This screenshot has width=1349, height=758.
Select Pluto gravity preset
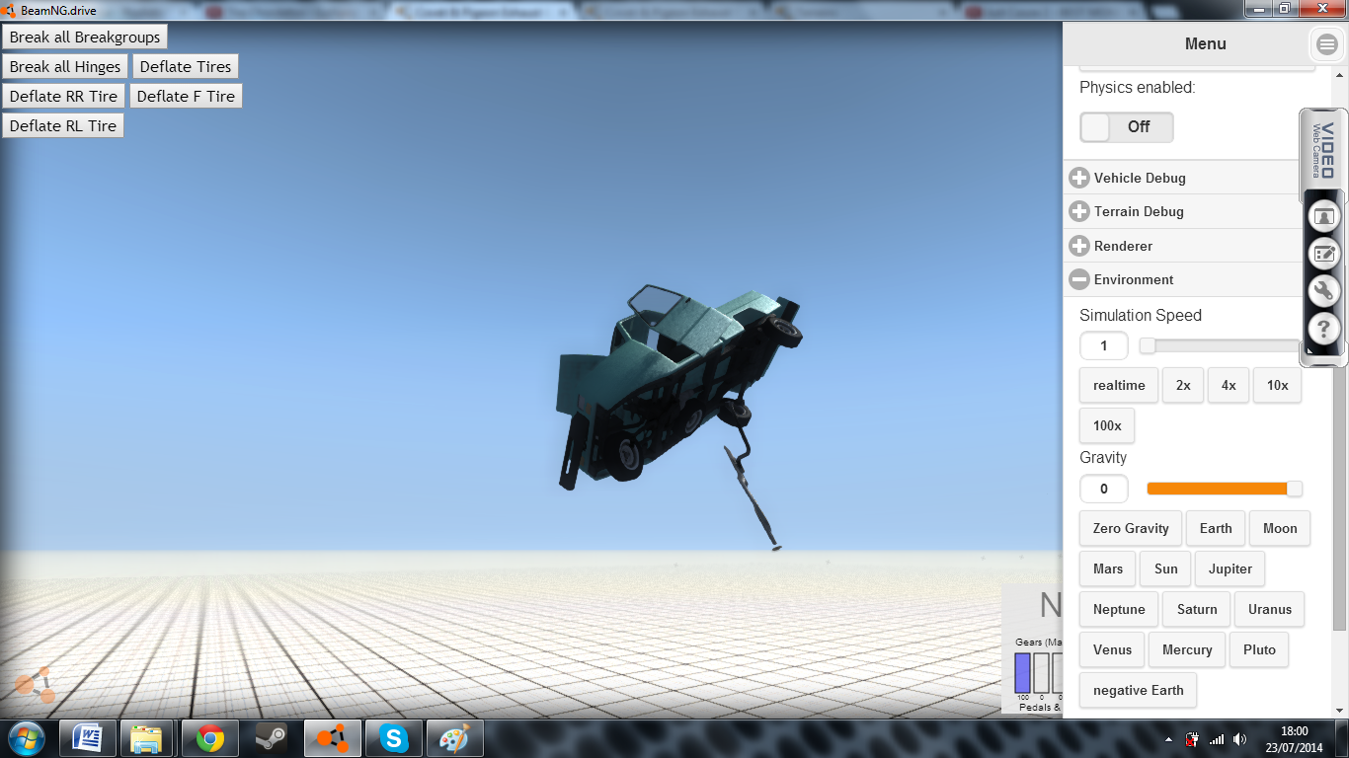pos(1260,649)
